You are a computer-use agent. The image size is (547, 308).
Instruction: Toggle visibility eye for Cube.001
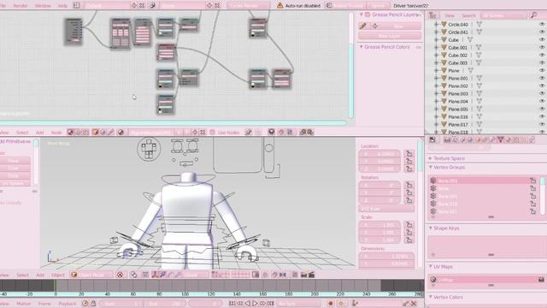click(x=542, y=48)
